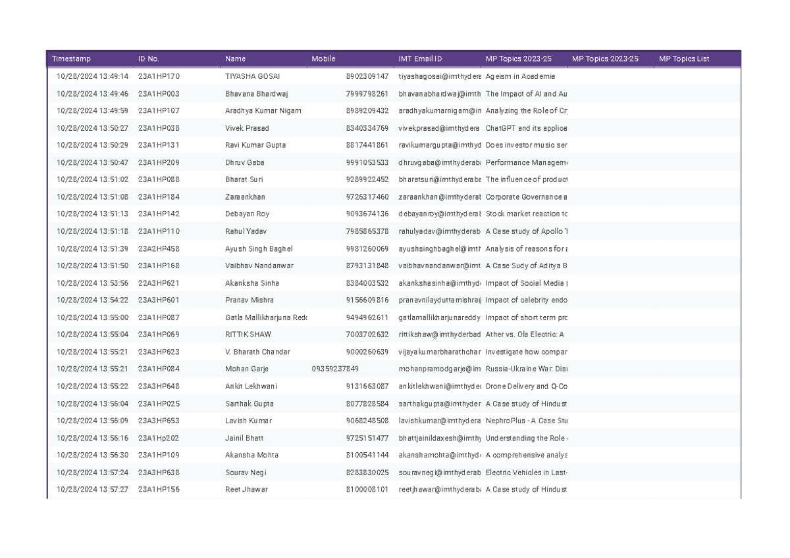Click the Ageism in Academia topic cell

point(520,77)
